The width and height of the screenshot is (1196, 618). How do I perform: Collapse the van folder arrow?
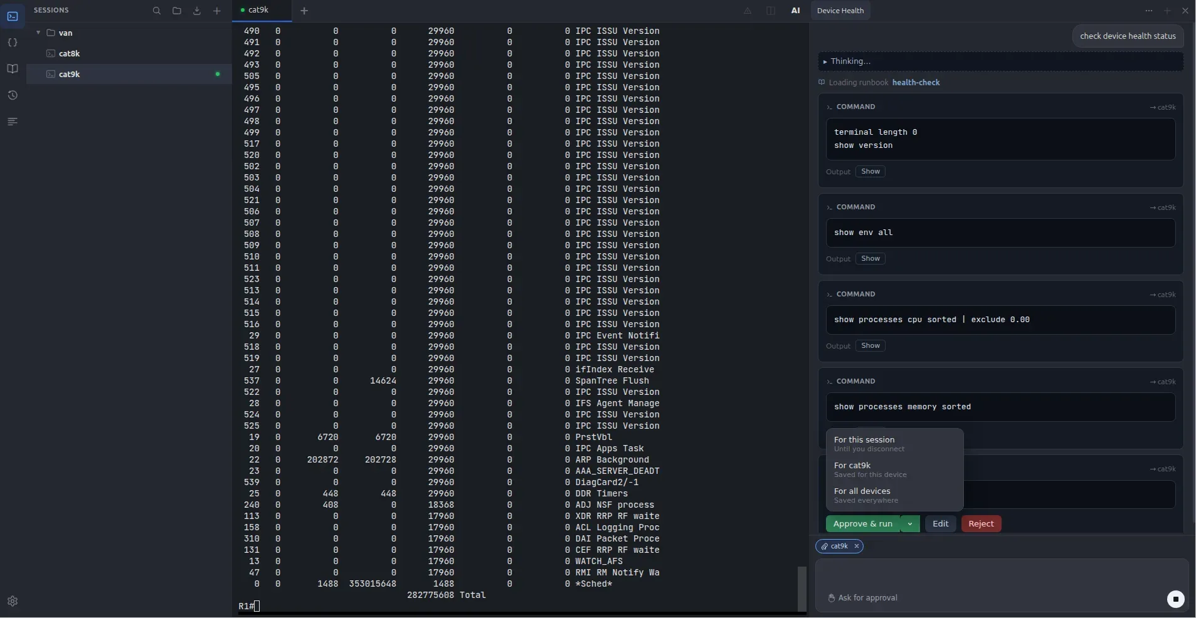[38, 33]
